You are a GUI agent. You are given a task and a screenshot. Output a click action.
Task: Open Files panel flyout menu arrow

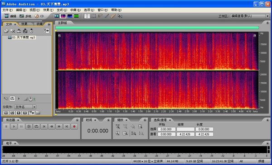point(49,24)
